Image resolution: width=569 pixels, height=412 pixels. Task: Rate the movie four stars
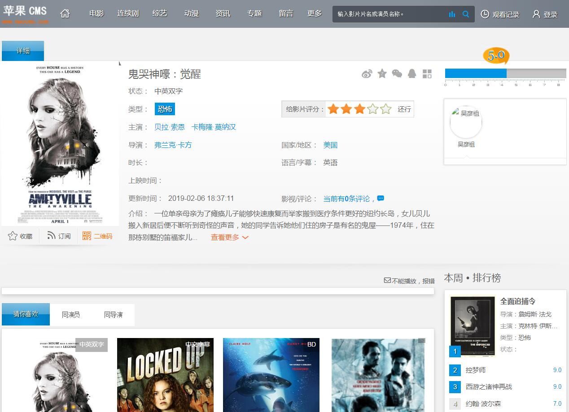click(x=372, y=109)
